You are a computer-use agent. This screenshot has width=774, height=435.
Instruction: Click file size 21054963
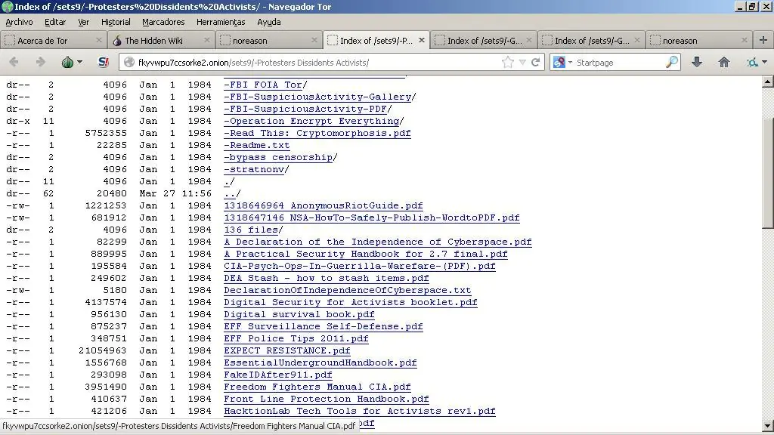click(103, 350)
